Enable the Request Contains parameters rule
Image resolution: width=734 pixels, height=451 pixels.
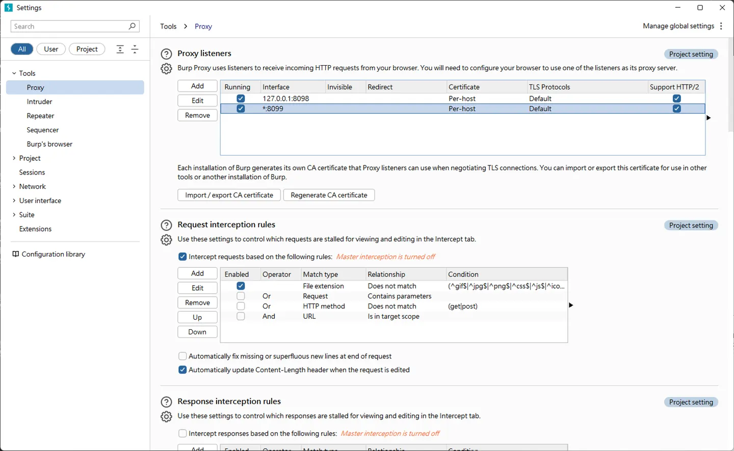[241, 296]
